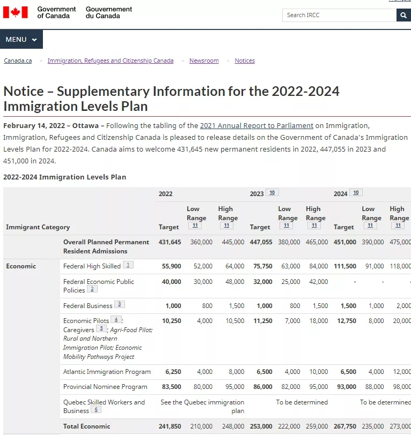Viewport: 411px width, 435px height.
Task: Open footnote 11 under 2023 High Range
Action: coord(314,226)
